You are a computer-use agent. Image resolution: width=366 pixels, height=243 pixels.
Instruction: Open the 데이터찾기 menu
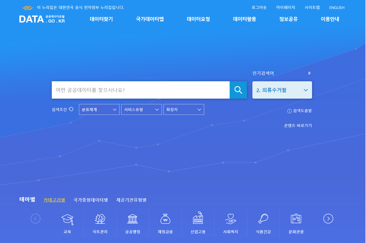[101, 19]
